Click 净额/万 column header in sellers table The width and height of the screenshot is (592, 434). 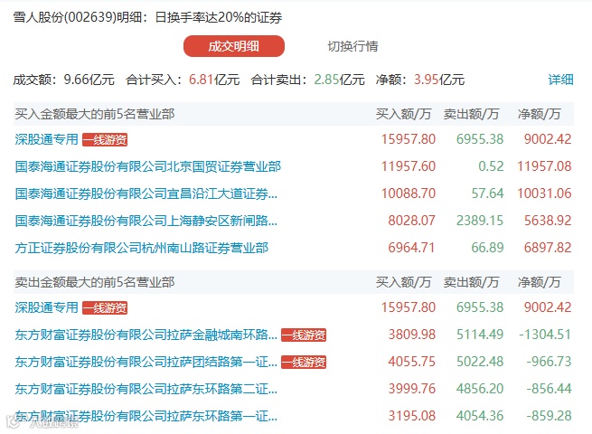(x=540, y=282)
